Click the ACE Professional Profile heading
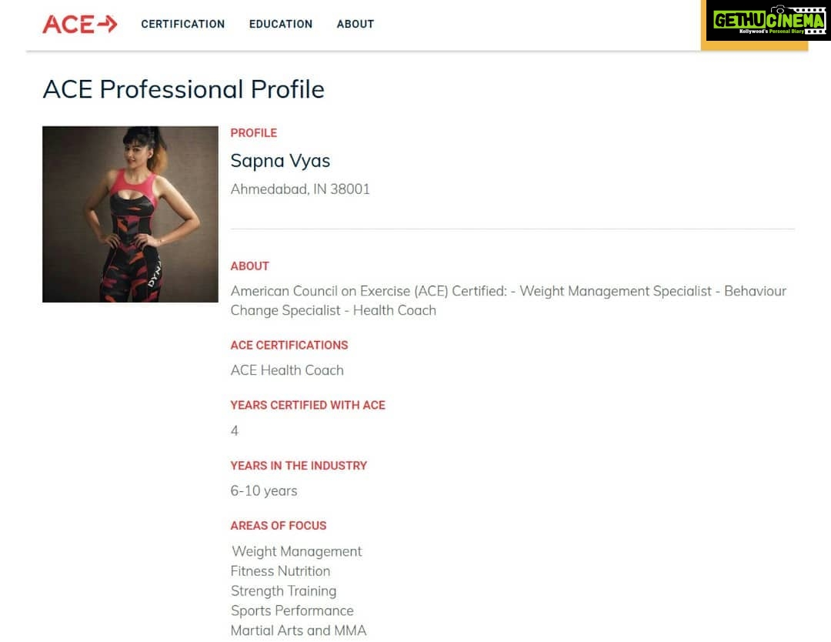Image resolution: width=831 pixels, height=642 pixels. [x=183, y=89]
